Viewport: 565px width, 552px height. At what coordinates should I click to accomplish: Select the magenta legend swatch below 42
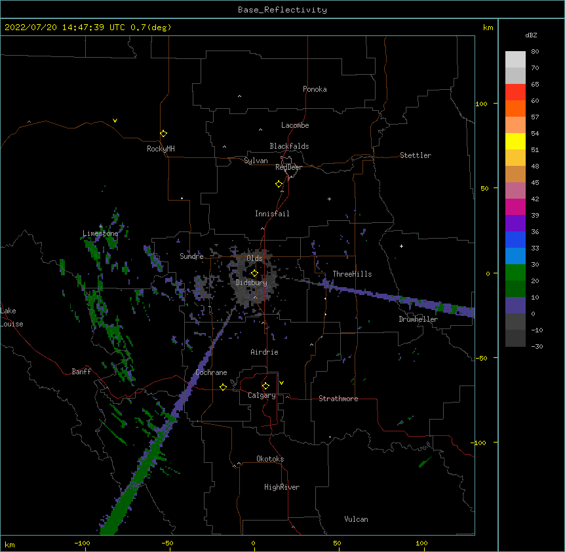pos(515,207)
